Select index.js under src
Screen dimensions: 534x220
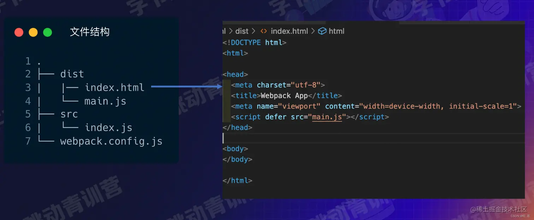(x=108, y=128)
